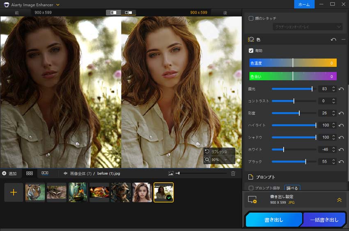349x231 pixels.
Task: Click the 彩度 value field 26
Action: coord(324,113)
